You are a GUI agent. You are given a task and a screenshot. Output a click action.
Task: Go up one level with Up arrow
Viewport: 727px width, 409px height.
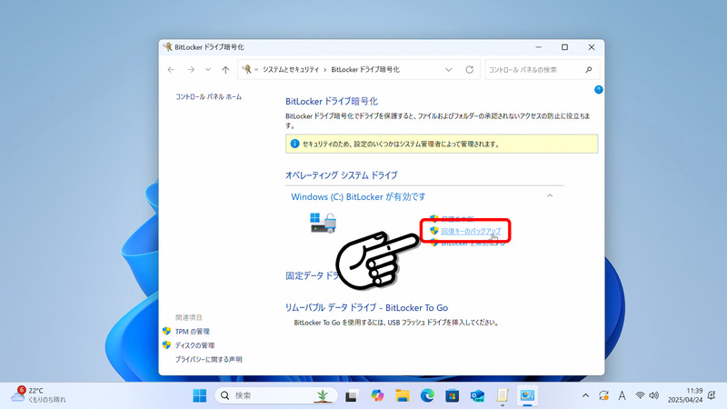(x=225, y=70)
